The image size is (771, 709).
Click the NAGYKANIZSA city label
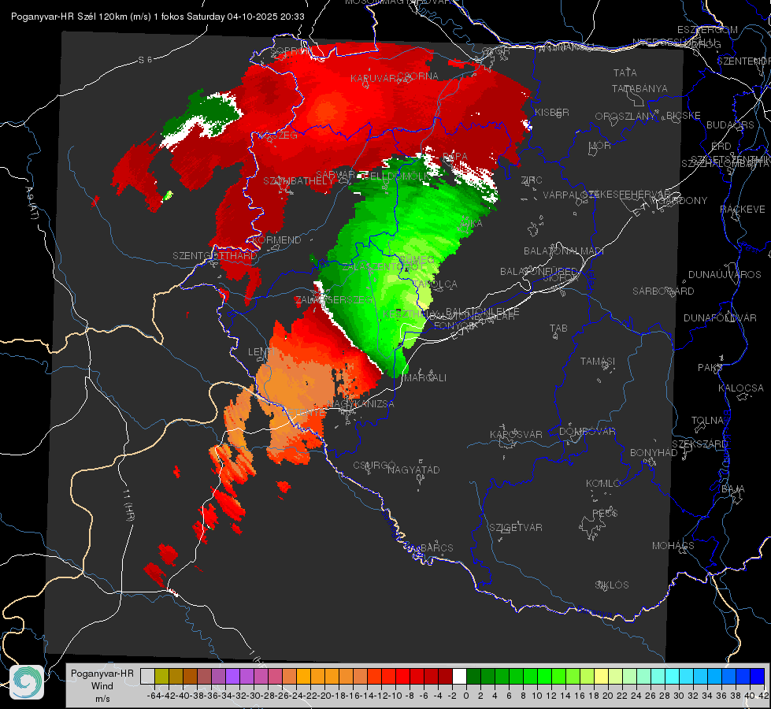(x=361, y=403)
